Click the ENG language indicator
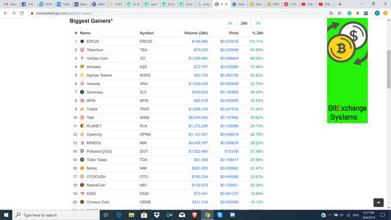 pyautogui.click(x=356, y=215)
